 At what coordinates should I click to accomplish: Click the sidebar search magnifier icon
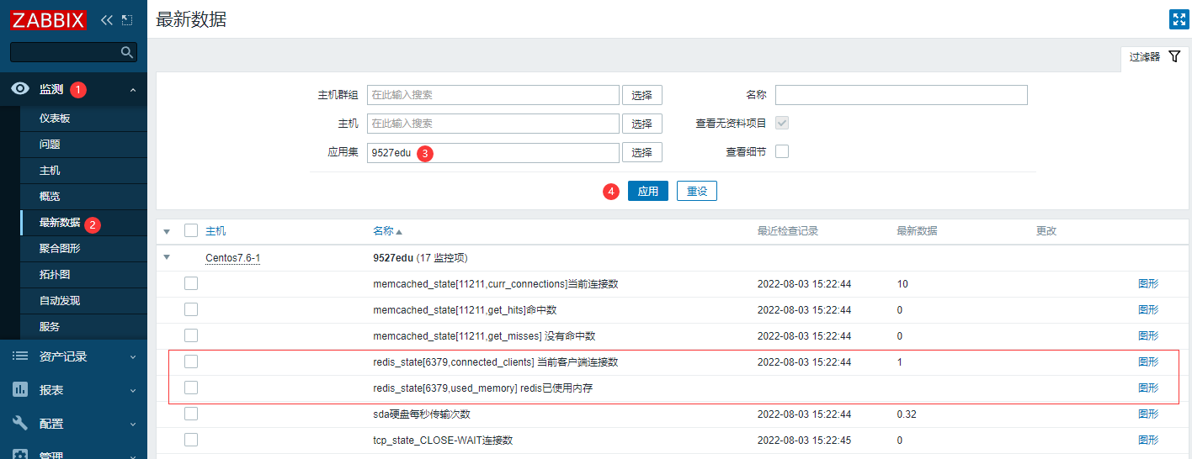[x=127, y=52]
